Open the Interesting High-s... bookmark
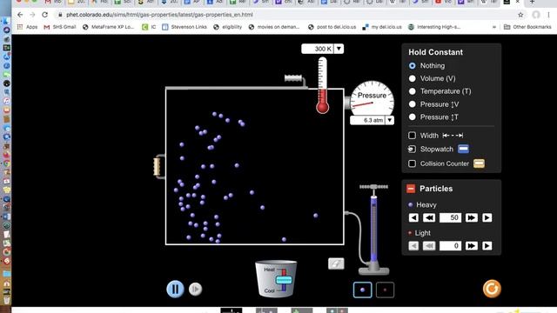 click(435, 27)
